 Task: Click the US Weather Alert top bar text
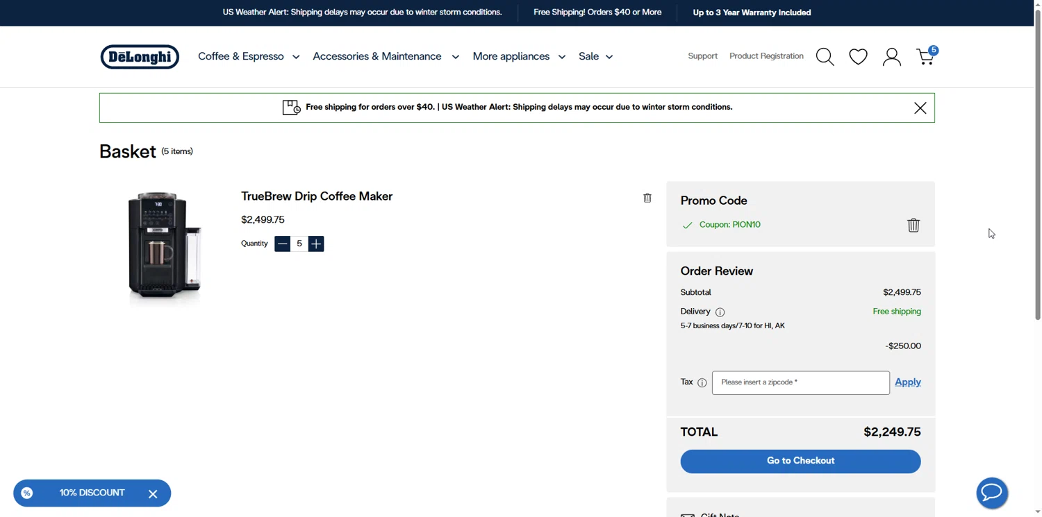pos(362,12)
